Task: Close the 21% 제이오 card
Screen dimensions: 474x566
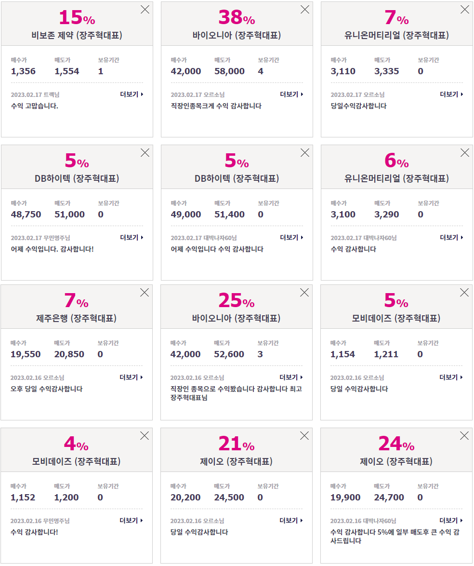Action: [304, 436]
